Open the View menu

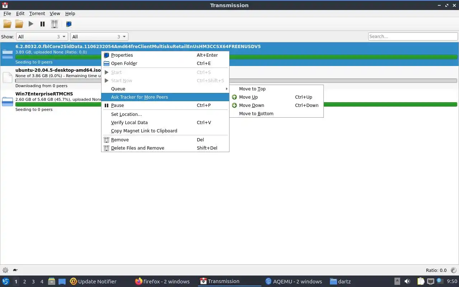pyautogui.click(x=55, y=13)
